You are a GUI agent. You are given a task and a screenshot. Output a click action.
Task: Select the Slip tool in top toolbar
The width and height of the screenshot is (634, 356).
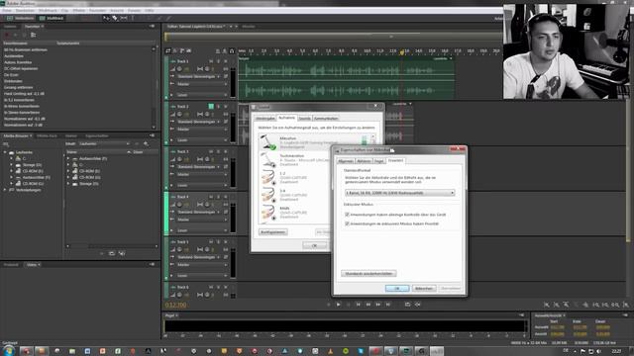(124, 18)
